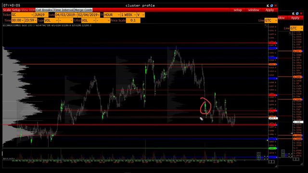308x173 pixels.
Task: Click the JUN19 contract field
Action: [41, 15]
